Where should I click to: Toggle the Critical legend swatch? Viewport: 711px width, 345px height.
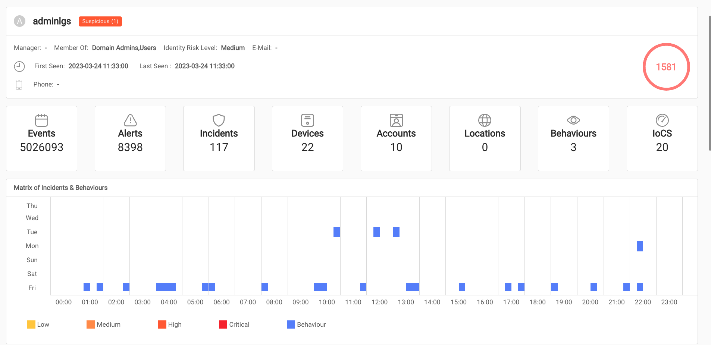(223, 324)
